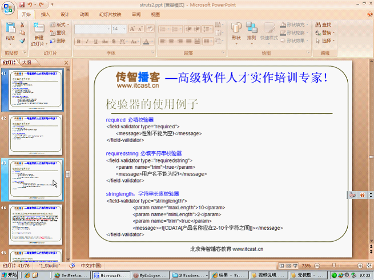Open MyEclipse from the taskbar

coord(150,275)
